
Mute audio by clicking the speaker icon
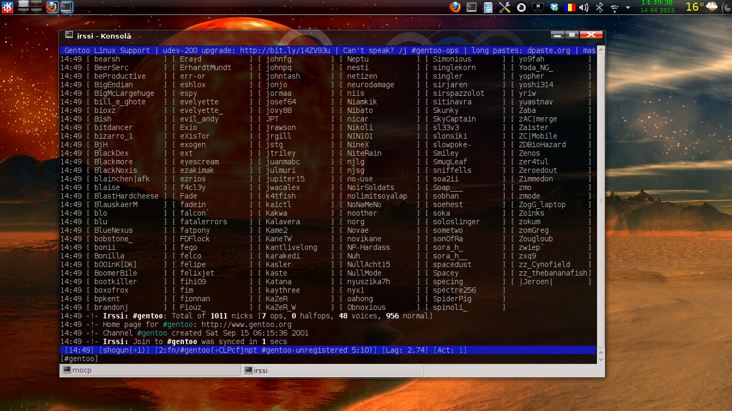tap(584, 7)
